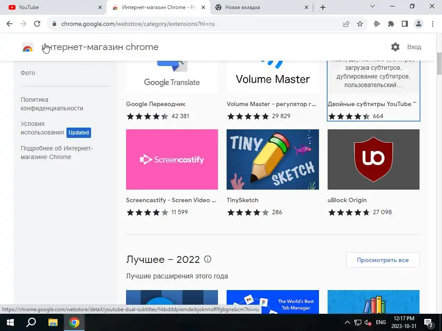
Task: Click info icon next to Лучшее – 2022
Action: (x=208, y=259)
